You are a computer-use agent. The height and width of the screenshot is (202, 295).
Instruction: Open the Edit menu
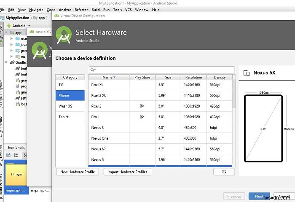click(11, 10)
